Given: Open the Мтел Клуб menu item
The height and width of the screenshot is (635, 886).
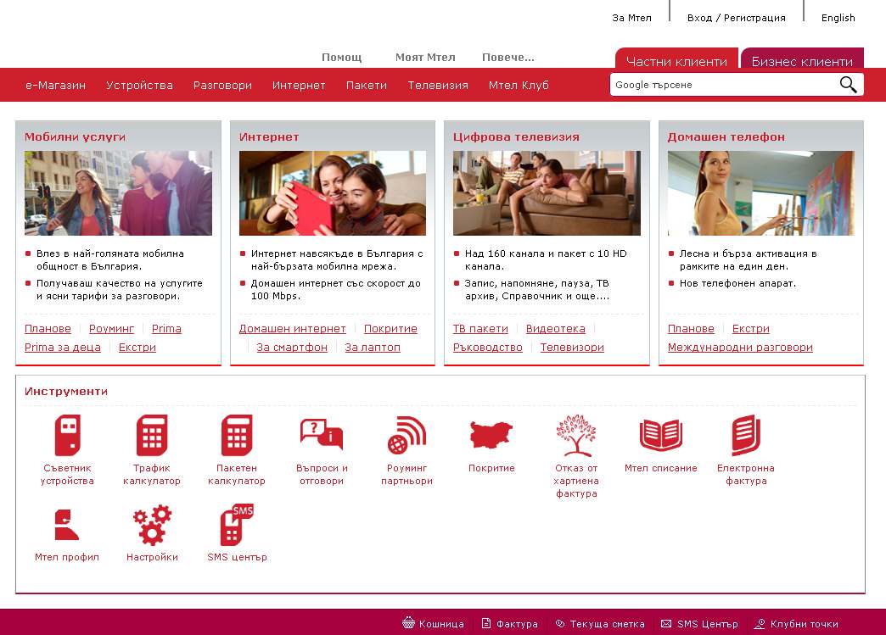Looking at the screenshot, I should 519,86.
